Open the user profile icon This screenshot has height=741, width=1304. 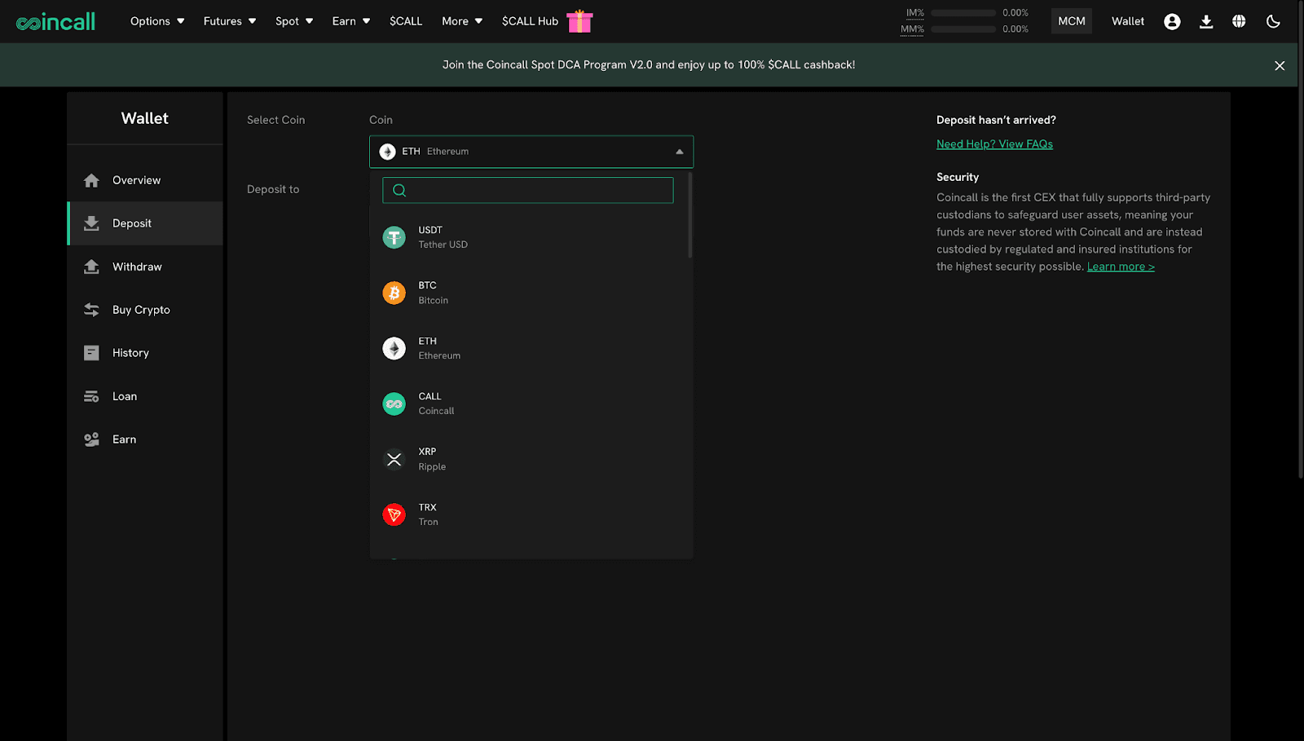[1172, 21]
